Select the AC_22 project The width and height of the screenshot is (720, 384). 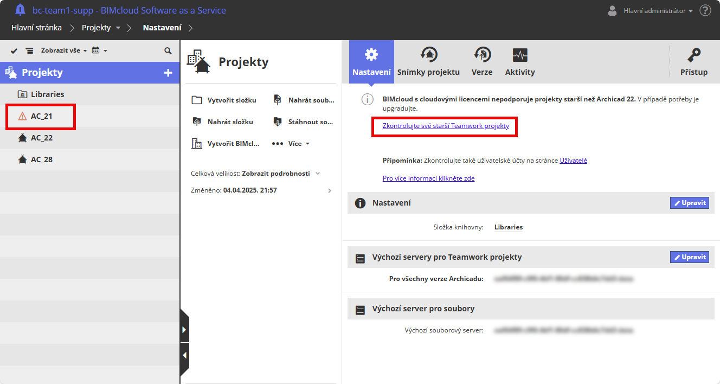click(x=89, y=138)
